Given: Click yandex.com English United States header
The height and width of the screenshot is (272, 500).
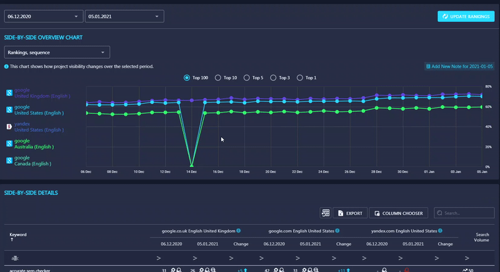Looking at the screenshot, I should point(404,231).
